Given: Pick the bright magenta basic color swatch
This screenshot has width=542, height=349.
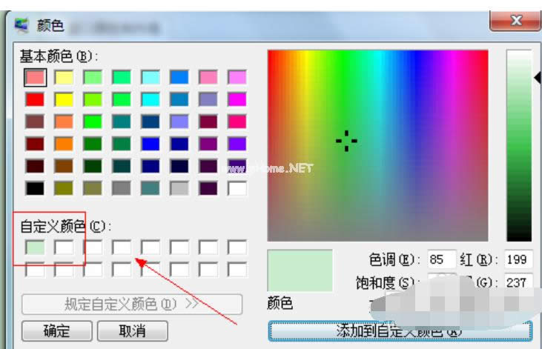Looking at the screenshot, I should click(237, 99).
